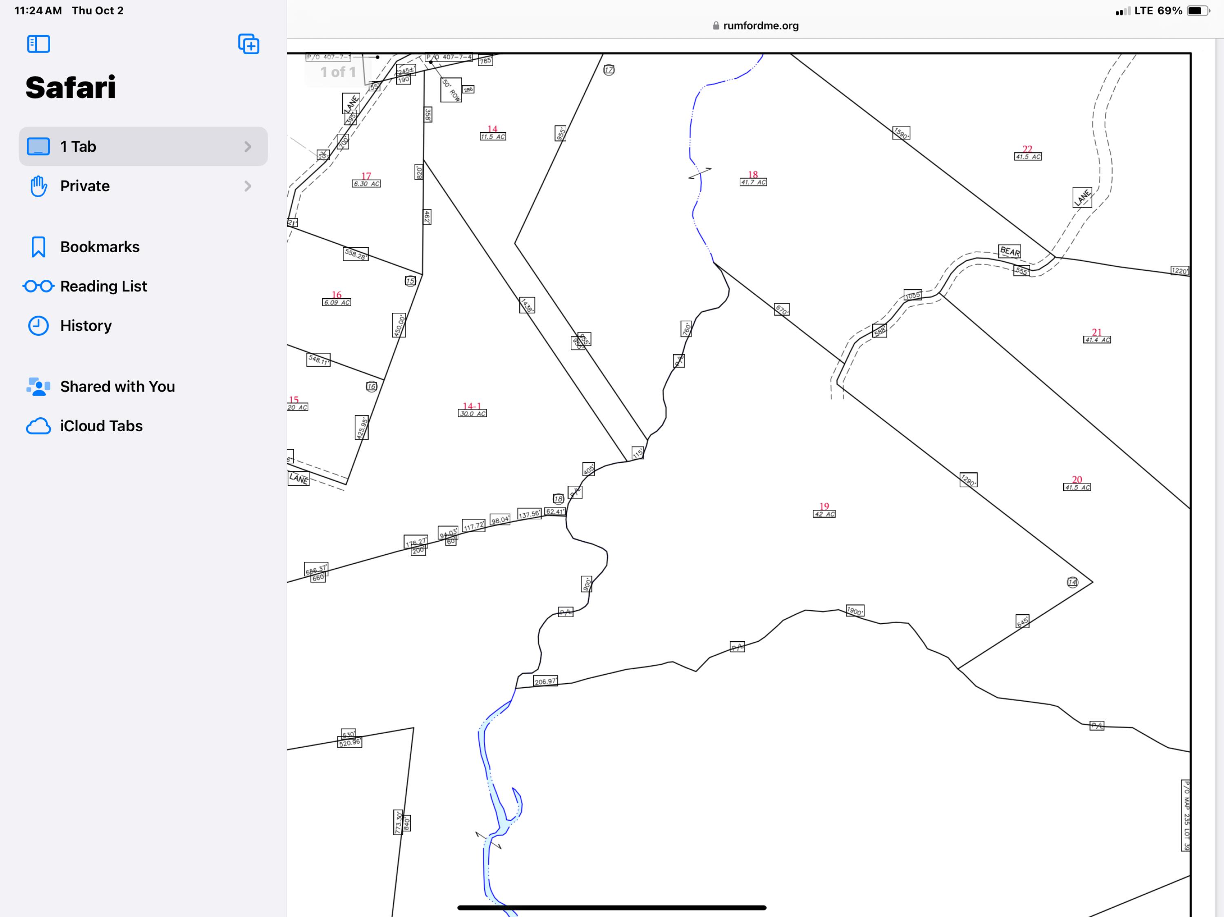This screenshot has height=917, width=1224.
Task: Open Reading List using the glasses icon
Action: click(x=39, y=286)
